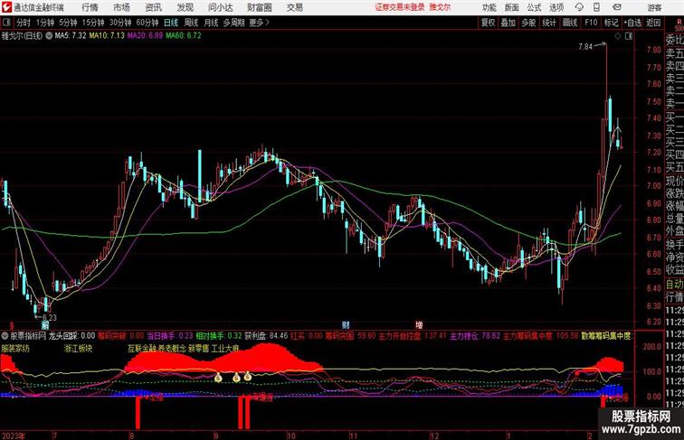This screenshot has width=684, height=440.
Task: Click the 复权 toolbar button
Action: 488,23
